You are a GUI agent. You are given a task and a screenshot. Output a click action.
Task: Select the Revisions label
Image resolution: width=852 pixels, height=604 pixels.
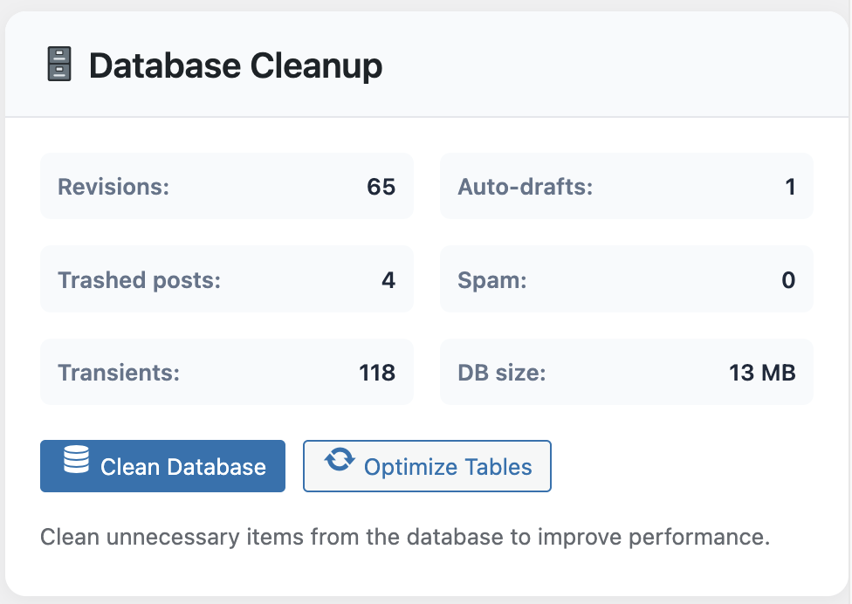pyautogui.click(x=113, y=187)
